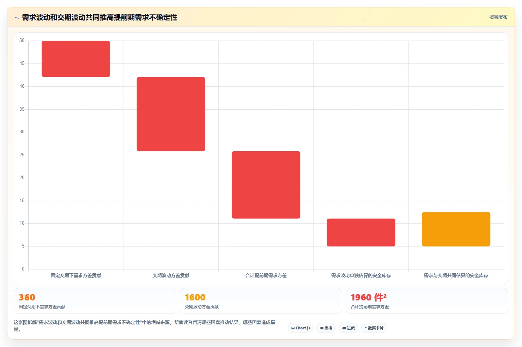Click the y-axis value 50
The width and height of the screenshot is (522, 347).
(x=22, y=41)
